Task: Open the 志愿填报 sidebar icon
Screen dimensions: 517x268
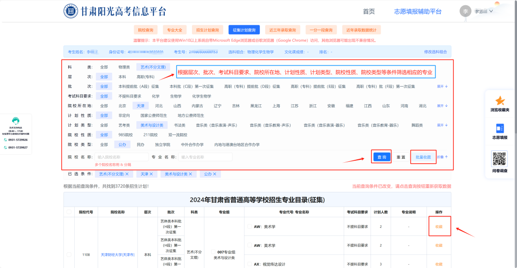Action: pyautogui.click(x=500, y=128)
